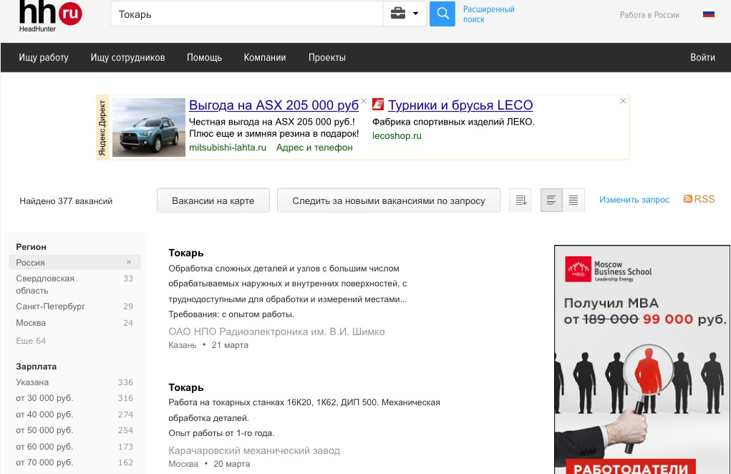This screenshot has width=731, height=474.
Task: Go to the Компании menu item
Action: click(x=264, y=58)
